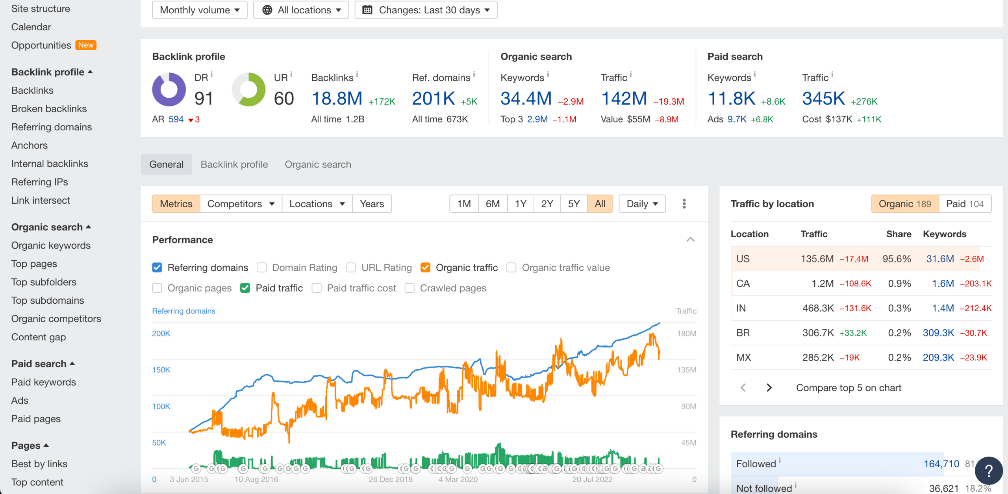The image size is (1008, 494).
Task: Switch to Paid 104 traffic tab
Action: tap(965, 204)
